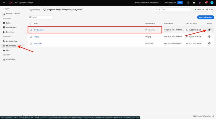Click the property title vangeluw - One Adobe
The image size is (216, 119).
coord(65,9)
